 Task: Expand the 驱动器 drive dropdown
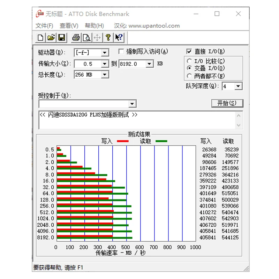(105, 53)
